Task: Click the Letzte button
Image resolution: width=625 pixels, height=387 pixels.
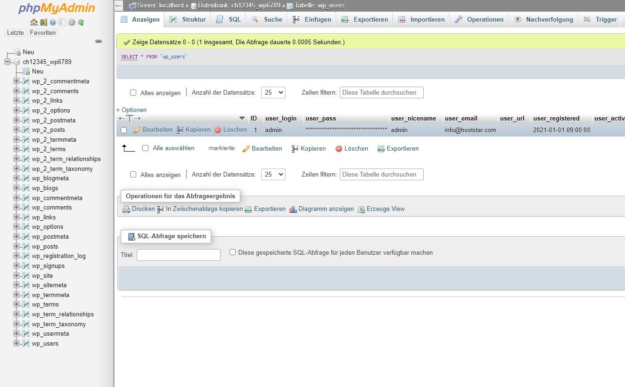Action: 16,32
